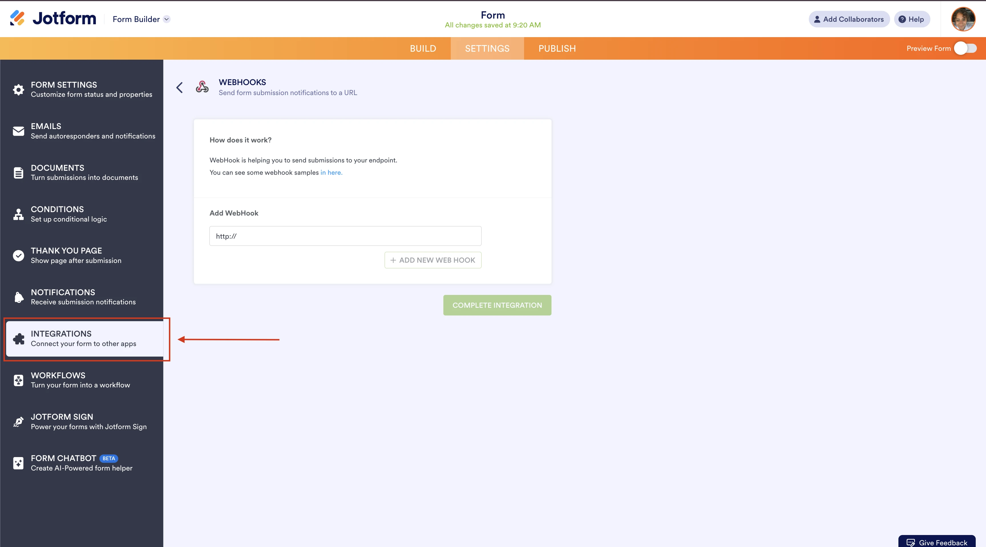Screen dimensions: 986x547
Task: Select the Emails envelope icon
Action: coord(18,131)
